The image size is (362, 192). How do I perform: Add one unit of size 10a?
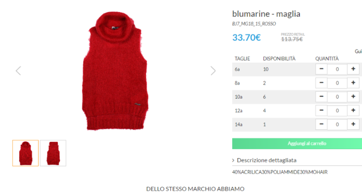353,97
